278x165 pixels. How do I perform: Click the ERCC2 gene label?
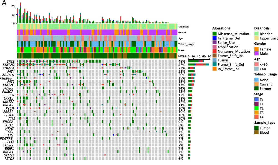pyautogui.click(x=8, y=122)
